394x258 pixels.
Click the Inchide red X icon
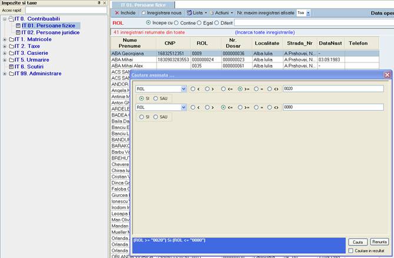(x=117, y=12)
